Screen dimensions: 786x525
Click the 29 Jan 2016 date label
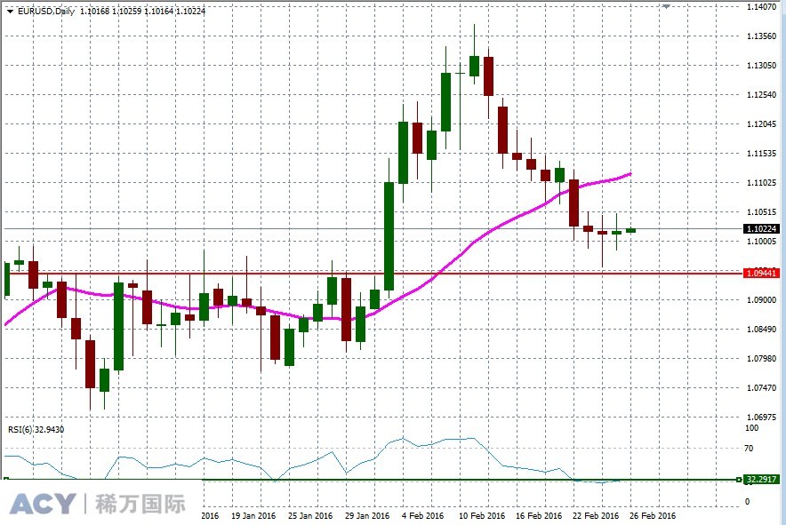click(367, 515)
